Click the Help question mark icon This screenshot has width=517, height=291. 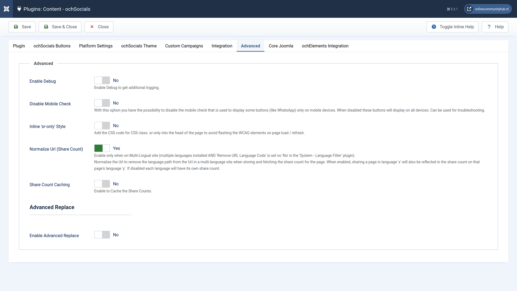(x=489, y=27)
